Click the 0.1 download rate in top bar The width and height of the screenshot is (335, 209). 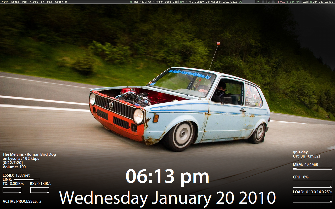pos(283,2)
